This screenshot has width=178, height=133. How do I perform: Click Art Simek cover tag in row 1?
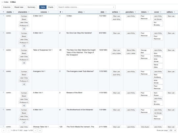(158, 19)
